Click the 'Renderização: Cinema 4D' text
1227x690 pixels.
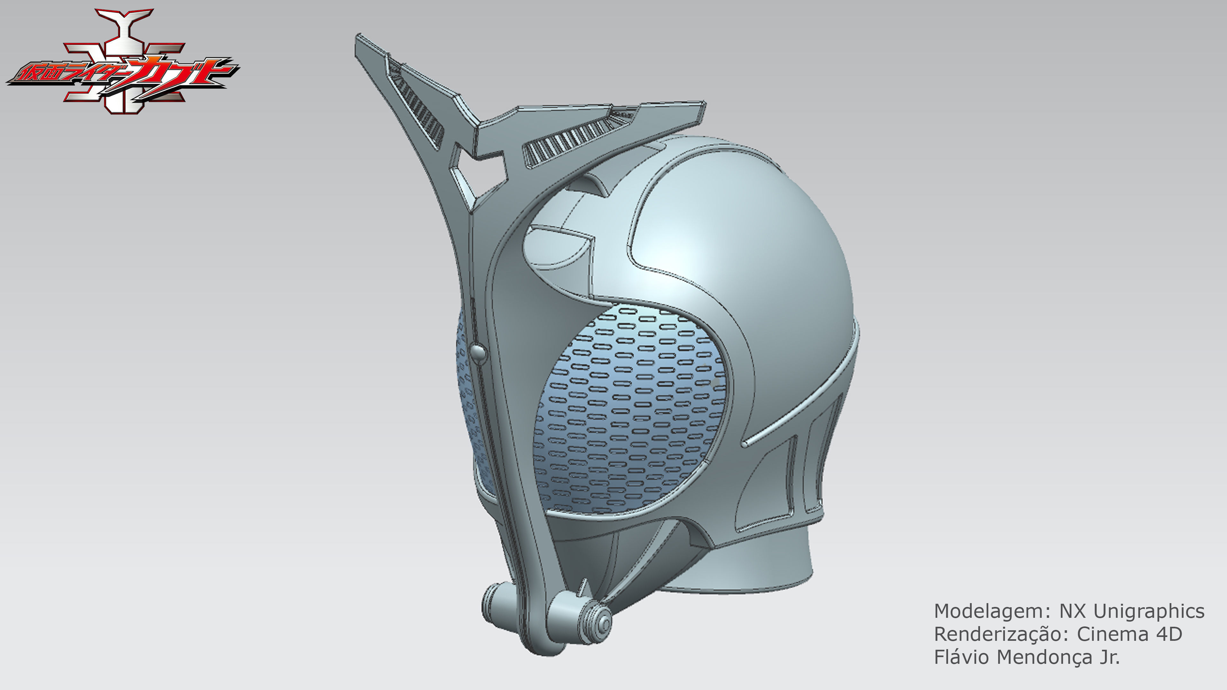(1058, 634)
